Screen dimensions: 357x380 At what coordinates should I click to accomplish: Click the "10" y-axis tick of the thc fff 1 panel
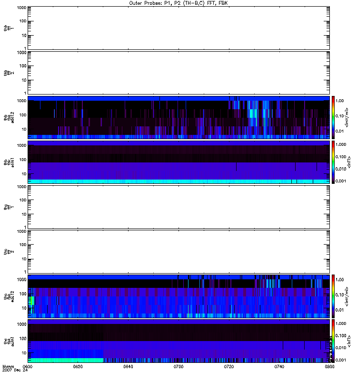(24, 214)
